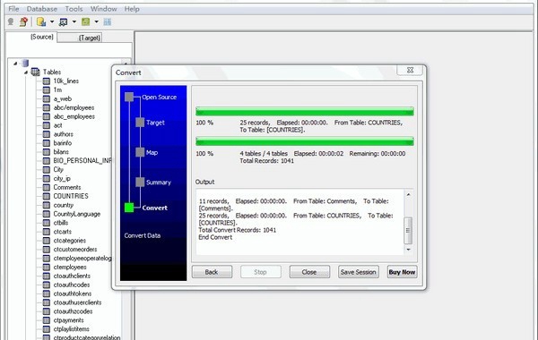Click the yellow database convert toolbar icon
This screenshot has height=340, width=538.
[x=41, y=21]
